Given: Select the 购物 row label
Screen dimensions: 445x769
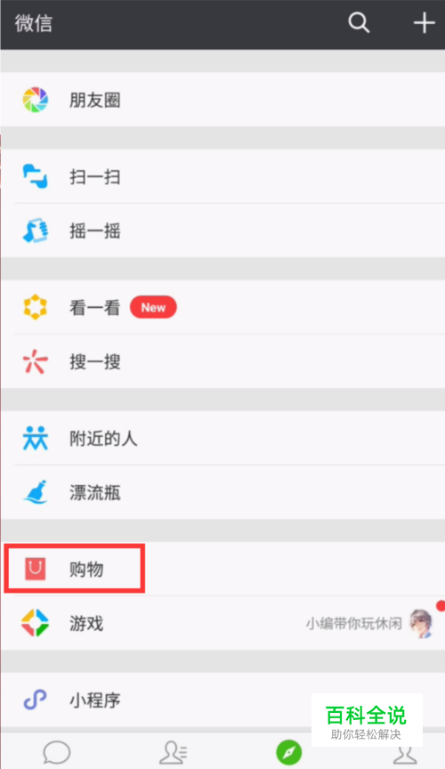Looking at the screenshot, I should pos(86,570).
